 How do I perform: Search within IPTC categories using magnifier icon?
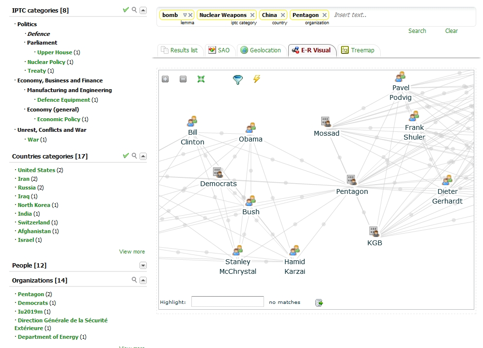point(134,10)
